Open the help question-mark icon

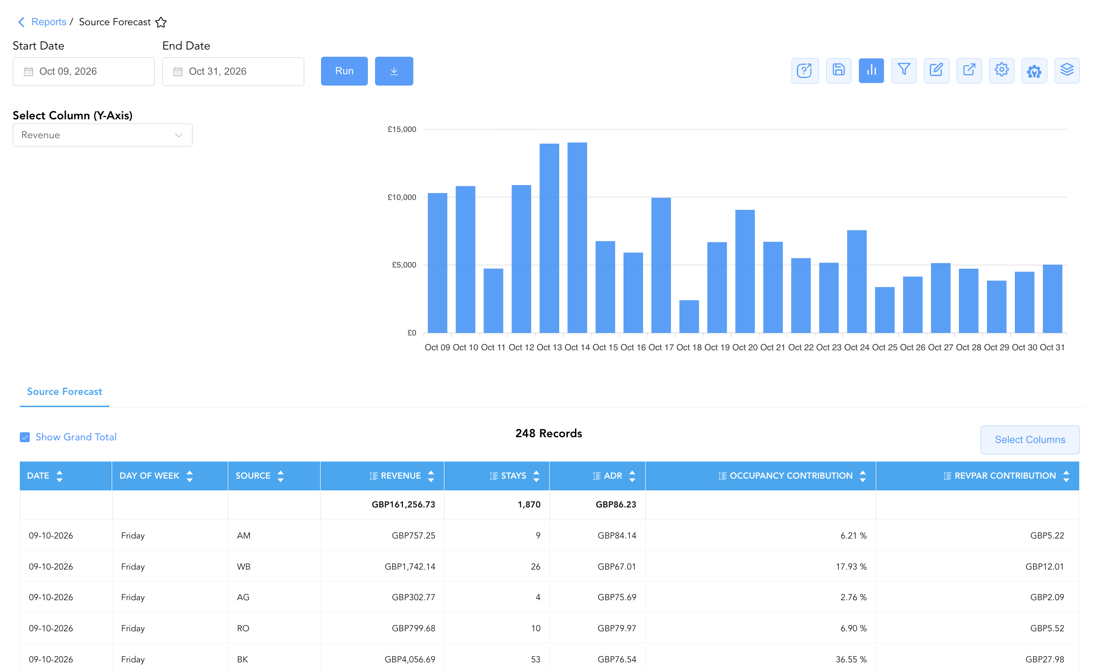coord(805,71)
